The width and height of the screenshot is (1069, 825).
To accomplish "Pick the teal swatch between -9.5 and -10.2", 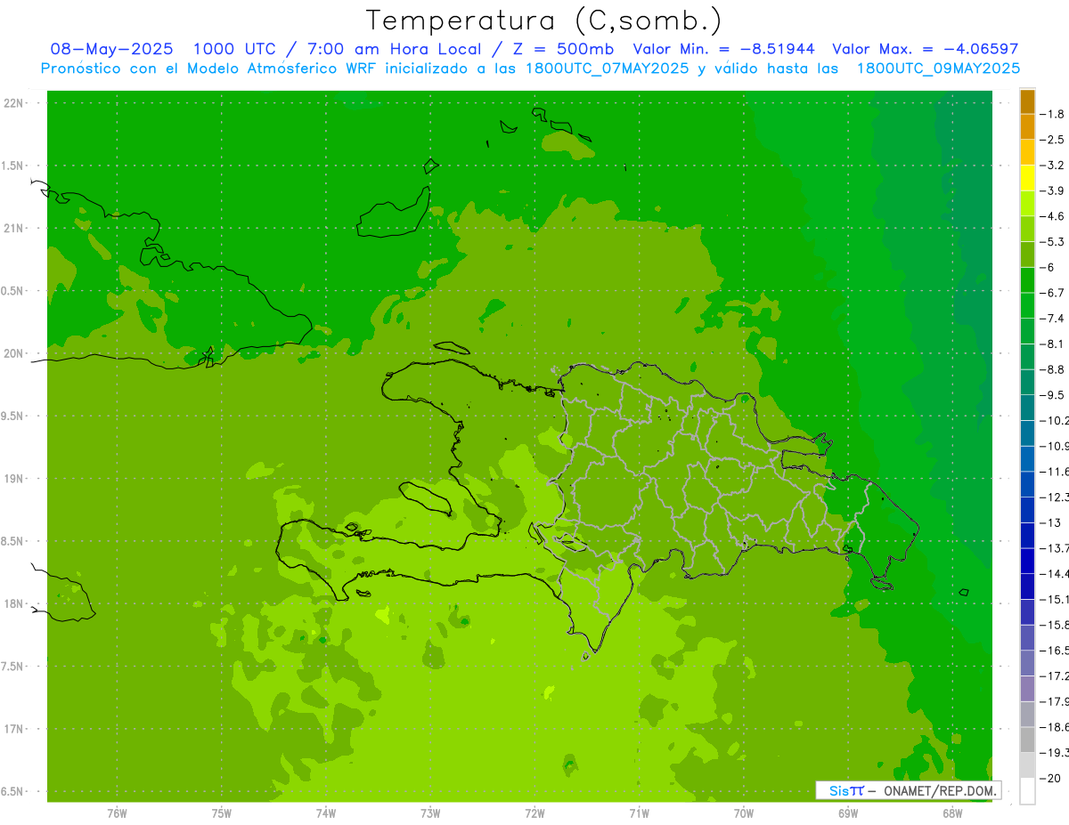I will click(1027, 408).
